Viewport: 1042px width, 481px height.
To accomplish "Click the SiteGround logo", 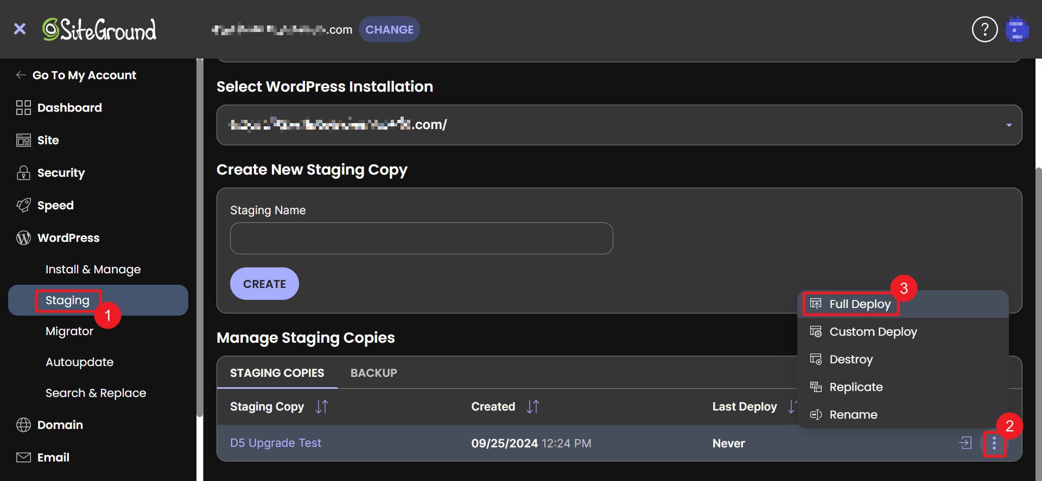I will point(100,29).
